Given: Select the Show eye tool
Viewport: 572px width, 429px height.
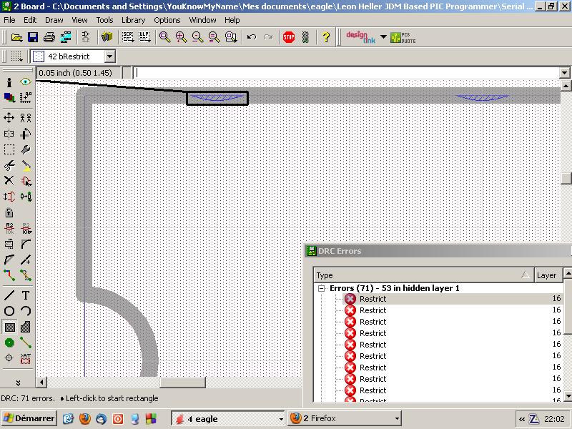Looking at the screenshot, I should click(26, 82).
